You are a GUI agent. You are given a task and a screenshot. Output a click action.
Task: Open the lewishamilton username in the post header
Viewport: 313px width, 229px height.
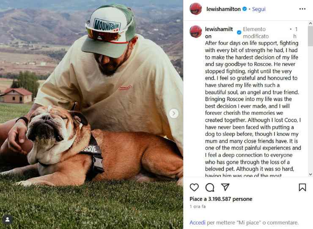pos(223,9)
